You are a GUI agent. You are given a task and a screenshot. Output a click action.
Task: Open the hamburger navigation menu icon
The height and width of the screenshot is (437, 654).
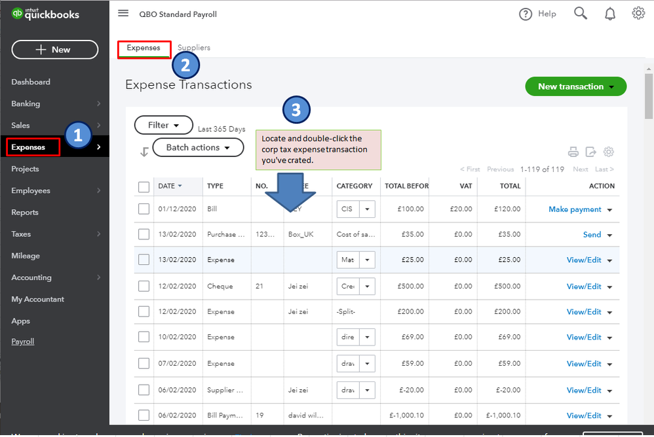pos(123,14)
